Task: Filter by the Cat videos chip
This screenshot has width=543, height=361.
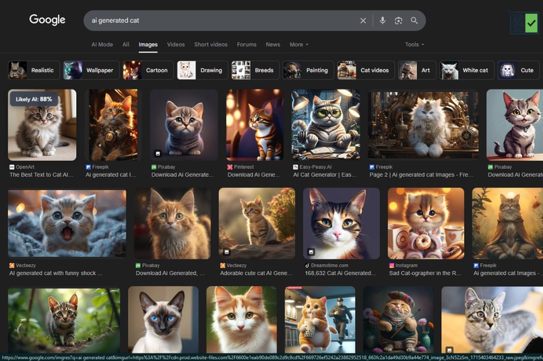Action: tap(366, 70)
